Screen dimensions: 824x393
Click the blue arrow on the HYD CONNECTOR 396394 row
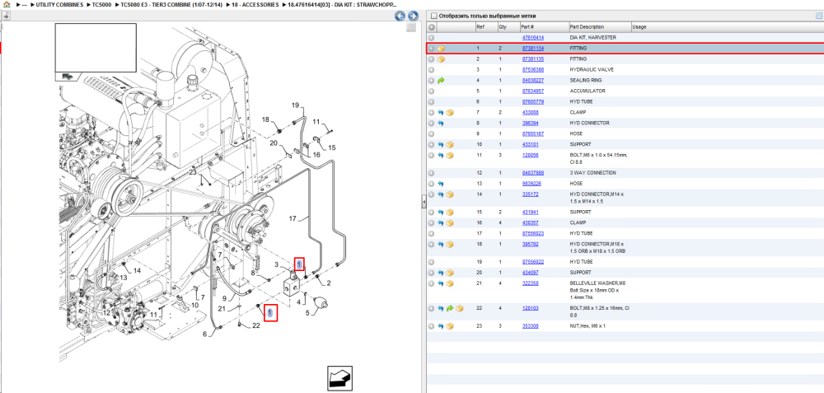tap(442, 123)
